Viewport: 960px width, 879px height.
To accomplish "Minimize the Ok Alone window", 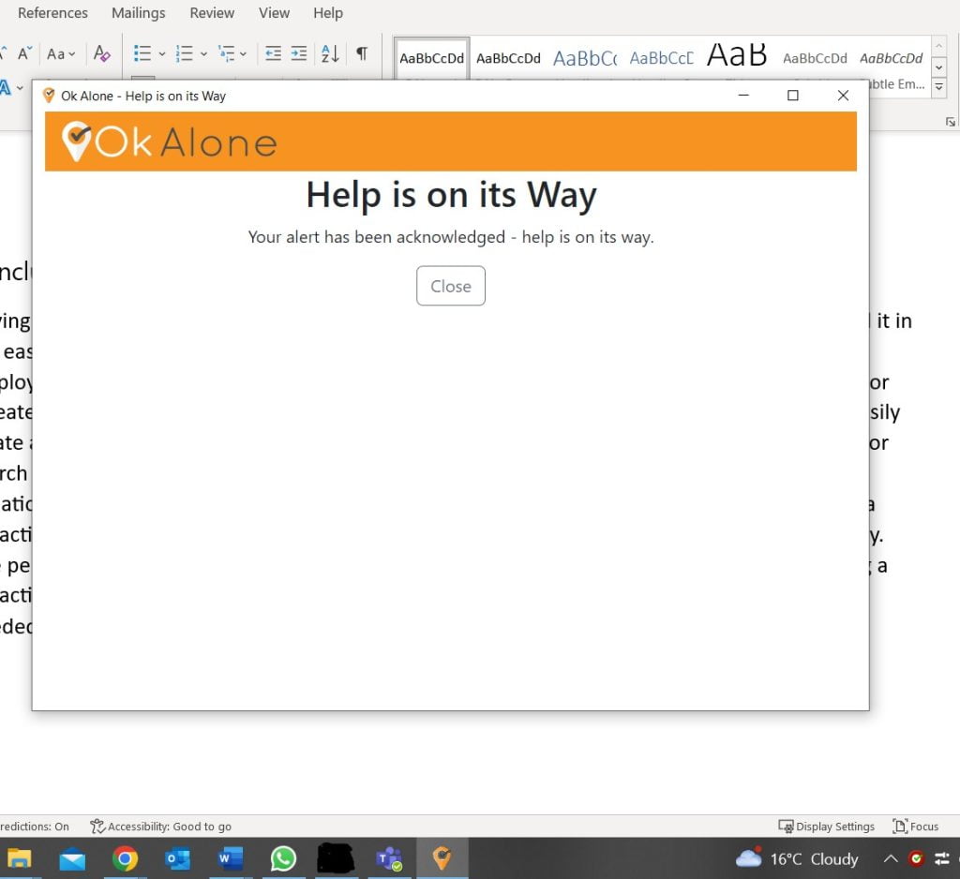I will point(743,95).
